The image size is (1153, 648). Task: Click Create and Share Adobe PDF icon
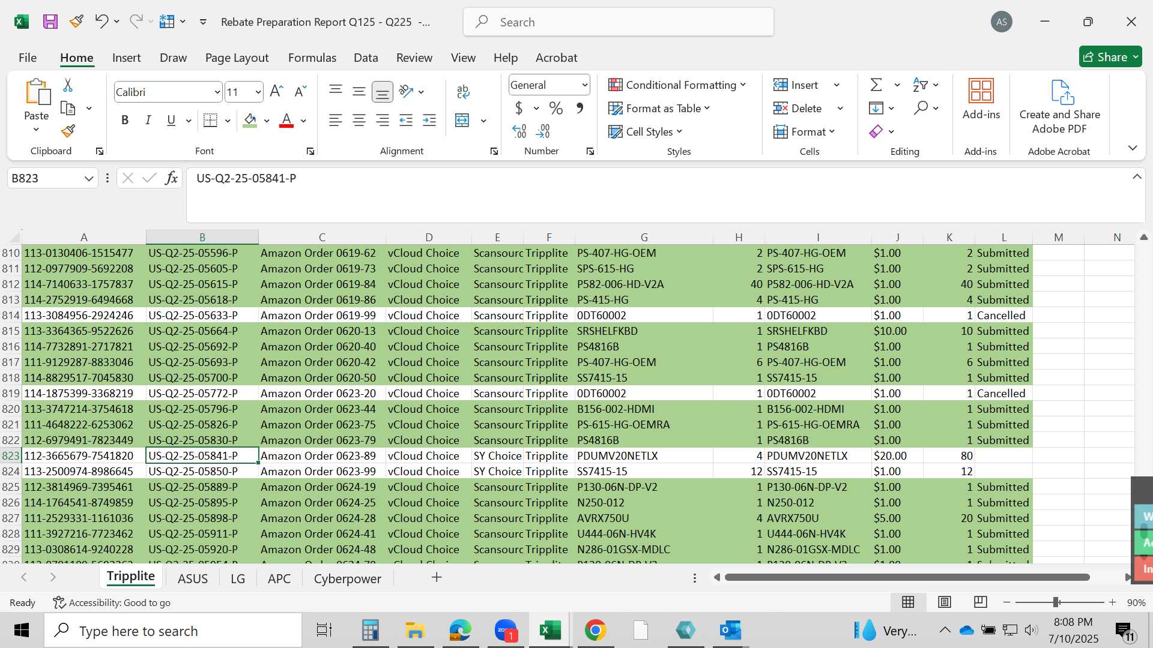[x=1062, y=92]
